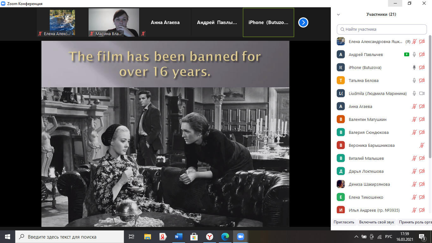
Task: Click the Zoom icon in the taskbar
Action: [240, 237]
